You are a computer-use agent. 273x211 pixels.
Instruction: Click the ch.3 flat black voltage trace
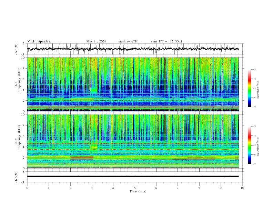pos(133,177)
